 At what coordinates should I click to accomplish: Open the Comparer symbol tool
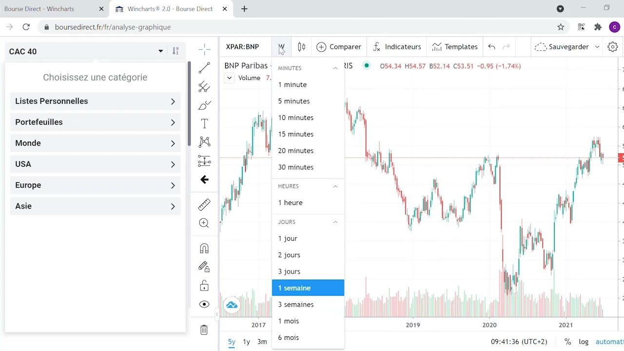339,47
